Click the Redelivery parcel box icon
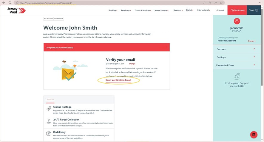 (49, 133)
